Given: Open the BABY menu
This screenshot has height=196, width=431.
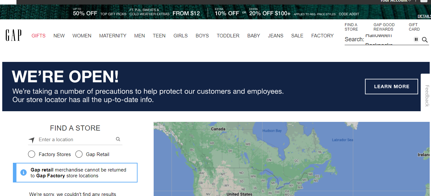Looking at the screenshot, I should pos(254,36).
